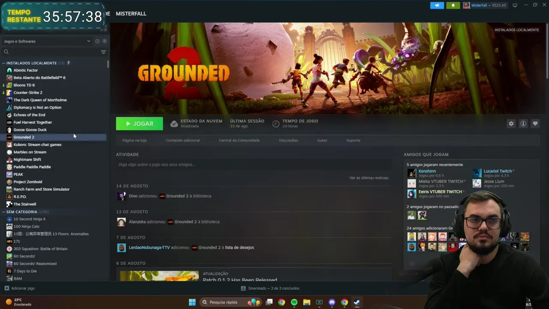Open the MisterFall account dropdown
Viewport: 549px width, 309px height.
pyautogui.click(x=485, y=5)
